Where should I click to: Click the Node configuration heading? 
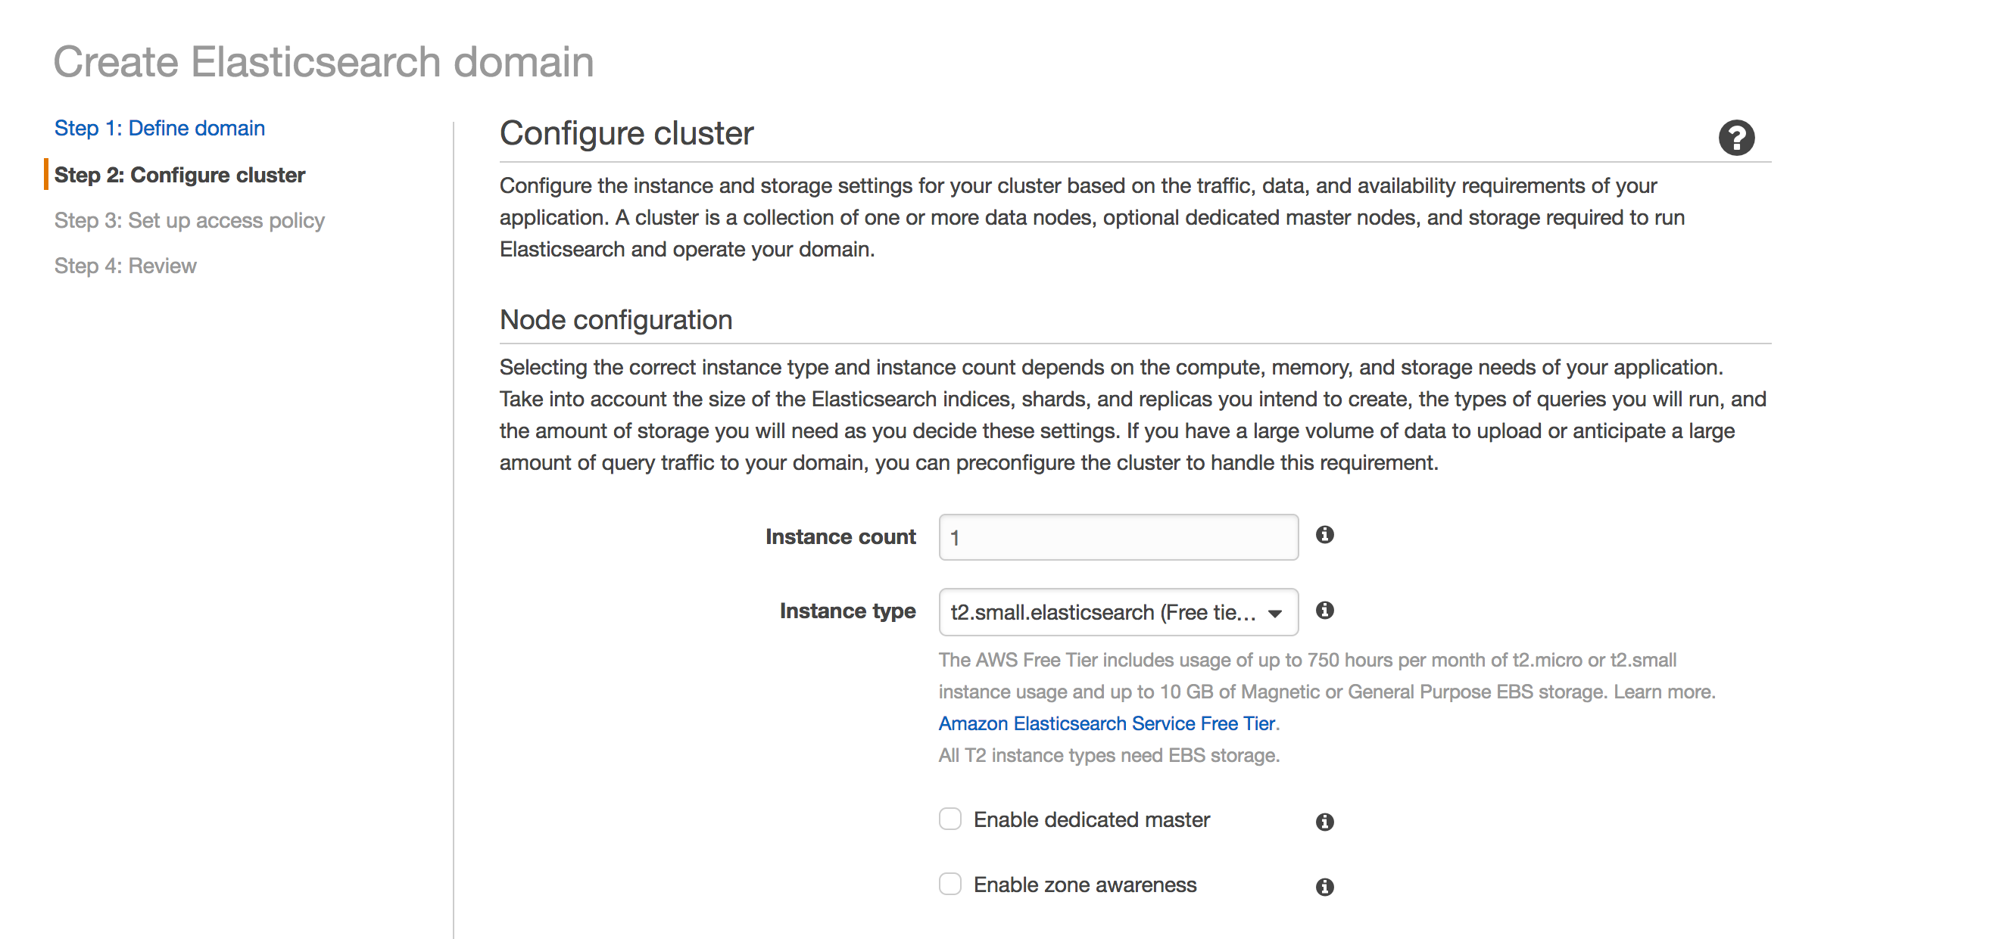pyautogui.click(x=615, y=319)
